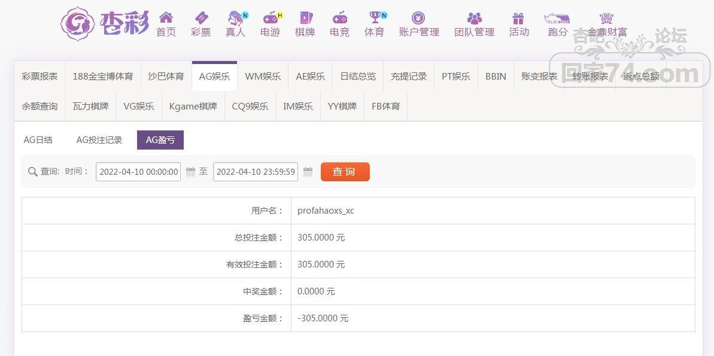Viewport: 714px width, 356px height.
Task: Open the lottery ticket icon menu
Action: 201,18
